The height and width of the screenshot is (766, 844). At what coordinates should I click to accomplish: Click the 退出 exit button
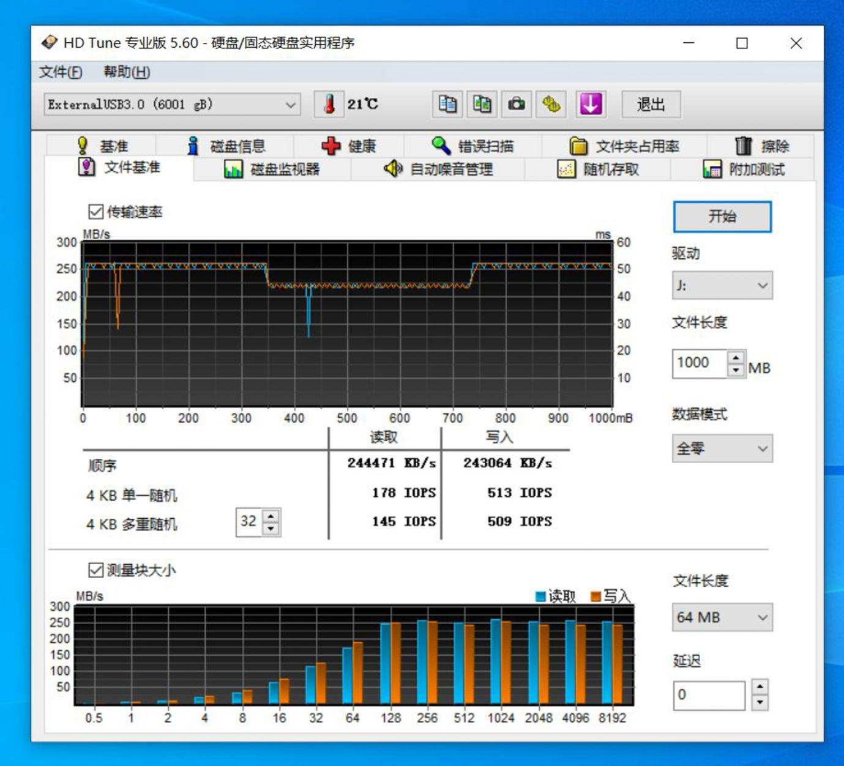click(651, 105)
